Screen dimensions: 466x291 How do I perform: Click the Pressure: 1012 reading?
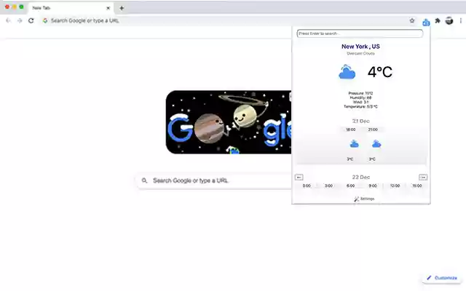(x=360, y=93)
